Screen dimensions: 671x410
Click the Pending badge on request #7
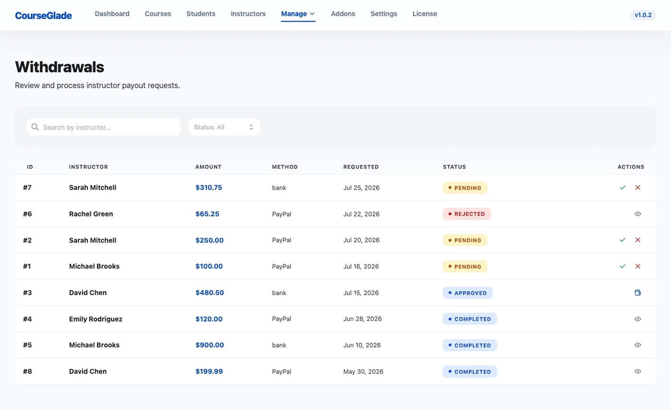(465, 188)
